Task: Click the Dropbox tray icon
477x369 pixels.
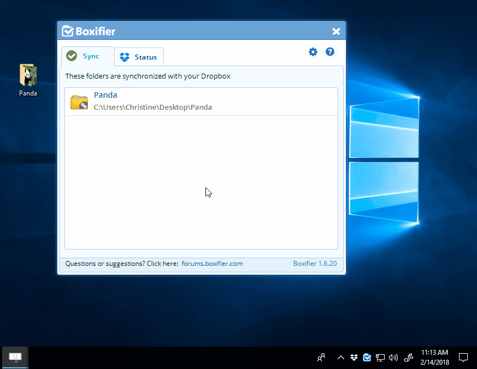Action: click(x=354, y=358)
